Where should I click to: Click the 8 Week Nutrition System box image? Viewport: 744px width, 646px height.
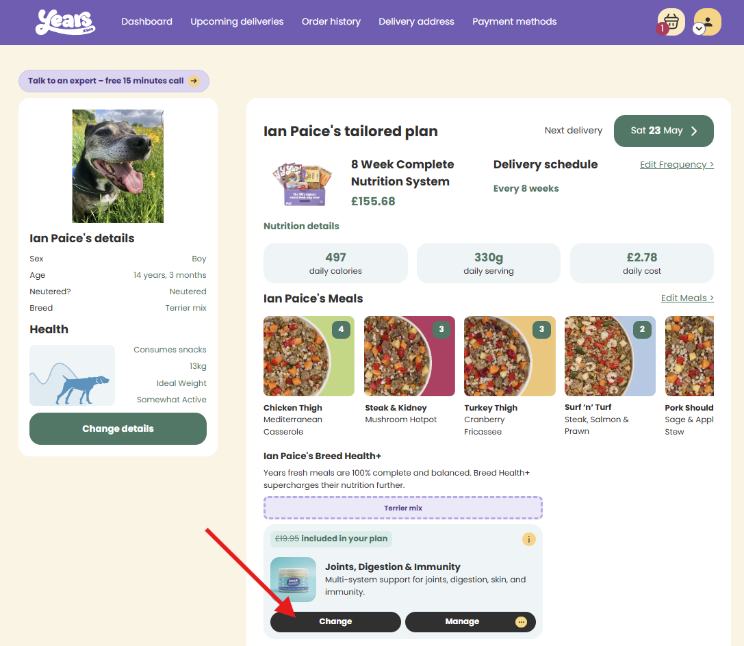tap(302, 183)
